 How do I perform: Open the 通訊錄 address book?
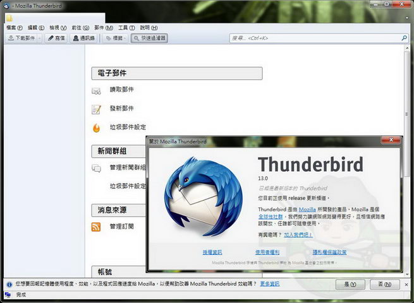[83, 39]
